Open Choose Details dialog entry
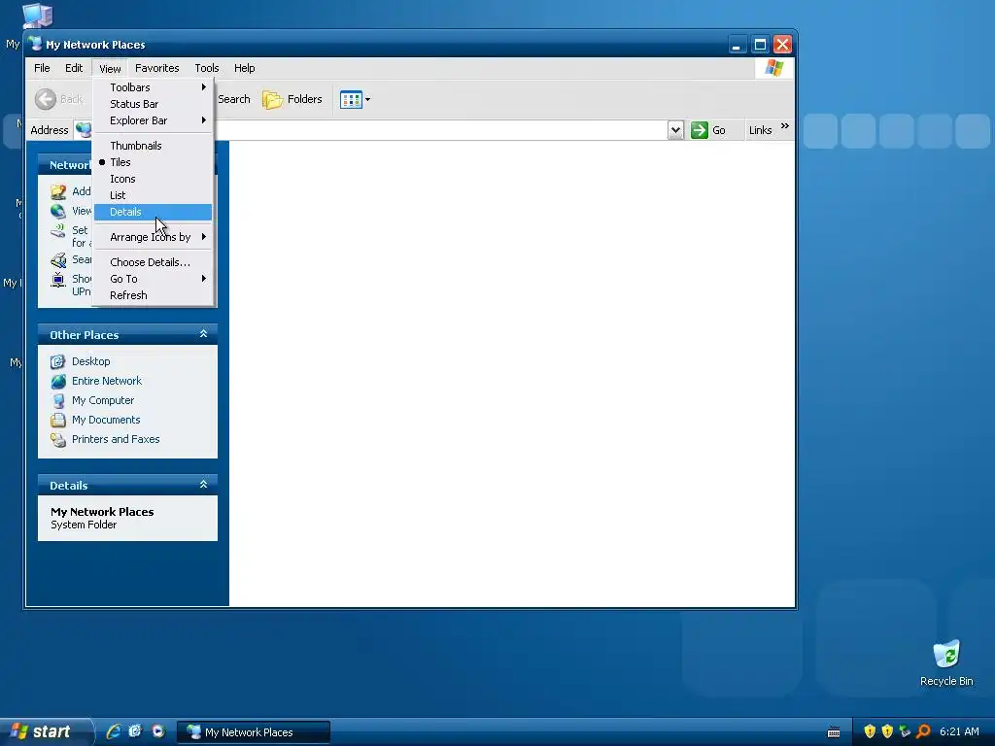Viewport: 995px width, 746px height. pos(153,262)
